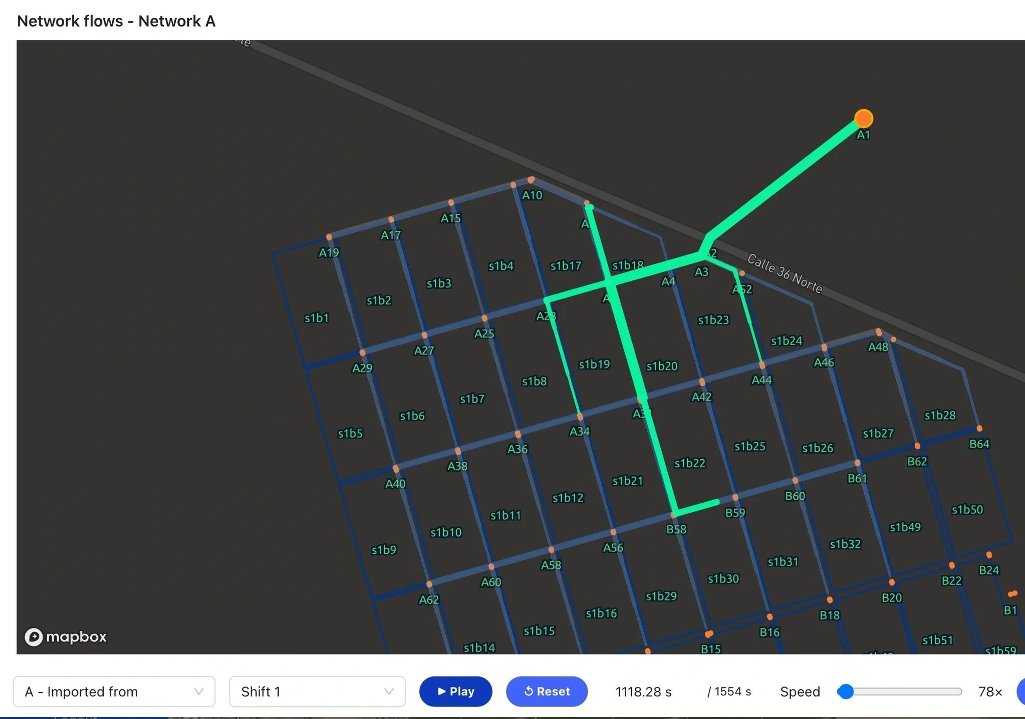The image size is (1025, 719).
Task: Click the A42 node label
Action: tap(701, 397)
